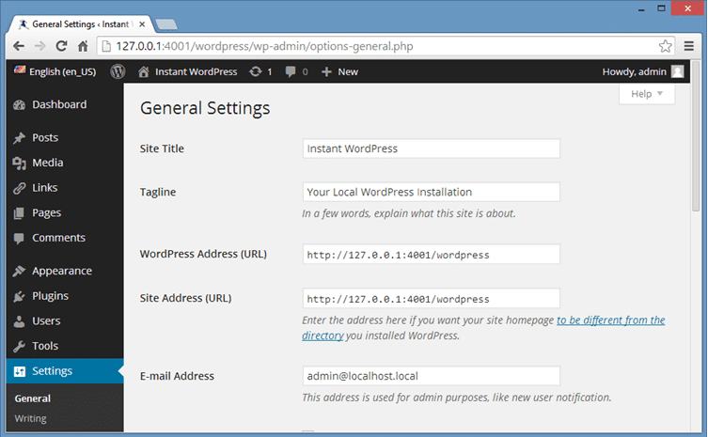Image resolution: width=708 pixels, height=437 pixels.
Task: Open the + New content menu
Action: [338, 71]
